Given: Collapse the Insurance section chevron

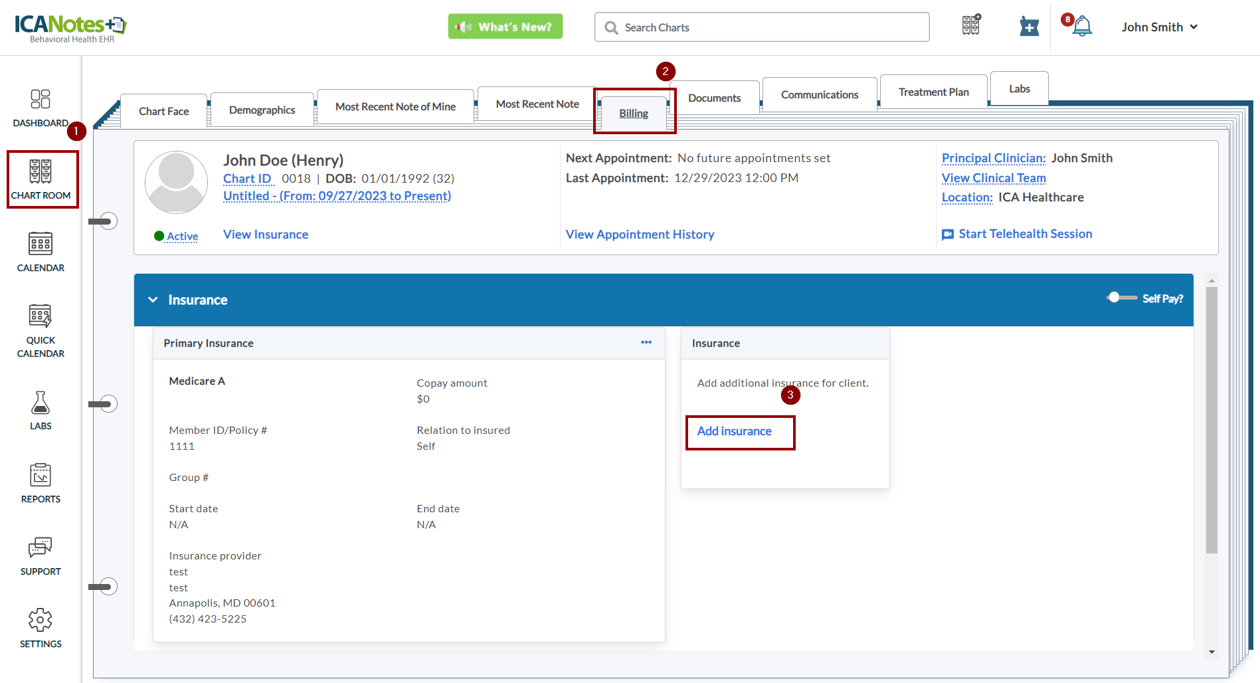Looking at the screenshot, I should 153,300.
